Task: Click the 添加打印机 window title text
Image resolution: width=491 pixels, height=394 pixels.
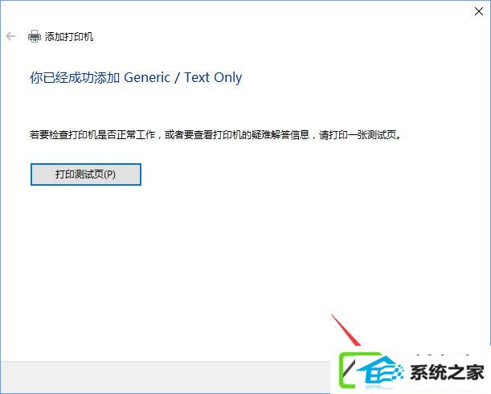Action: (69, 37)
